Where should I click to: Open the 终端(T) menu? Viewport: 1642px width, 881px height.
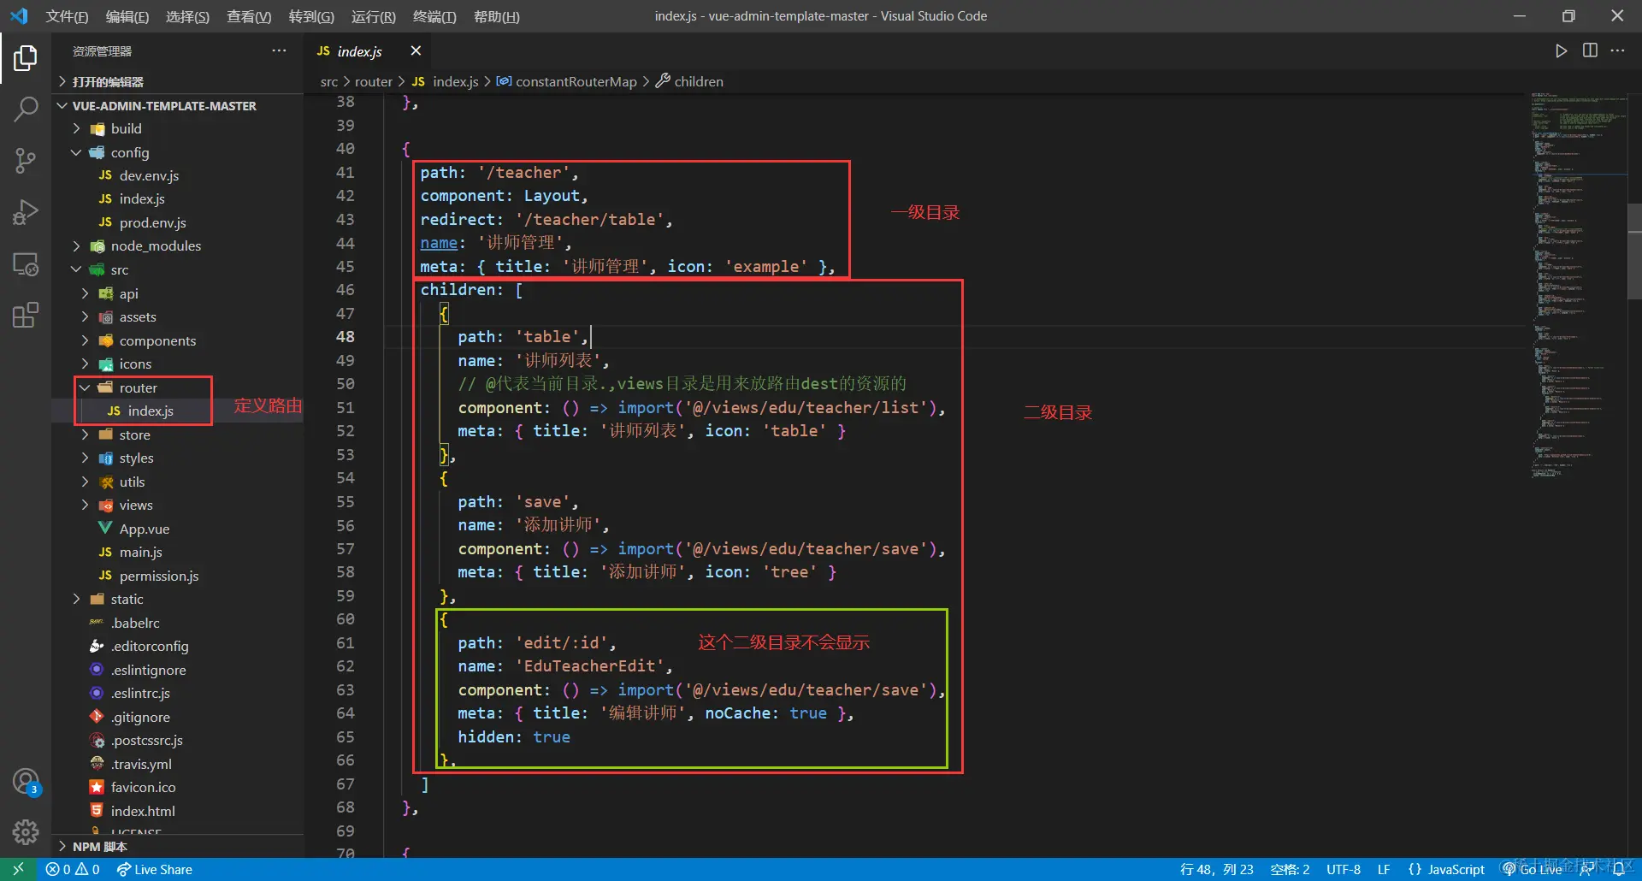point(434,16)
